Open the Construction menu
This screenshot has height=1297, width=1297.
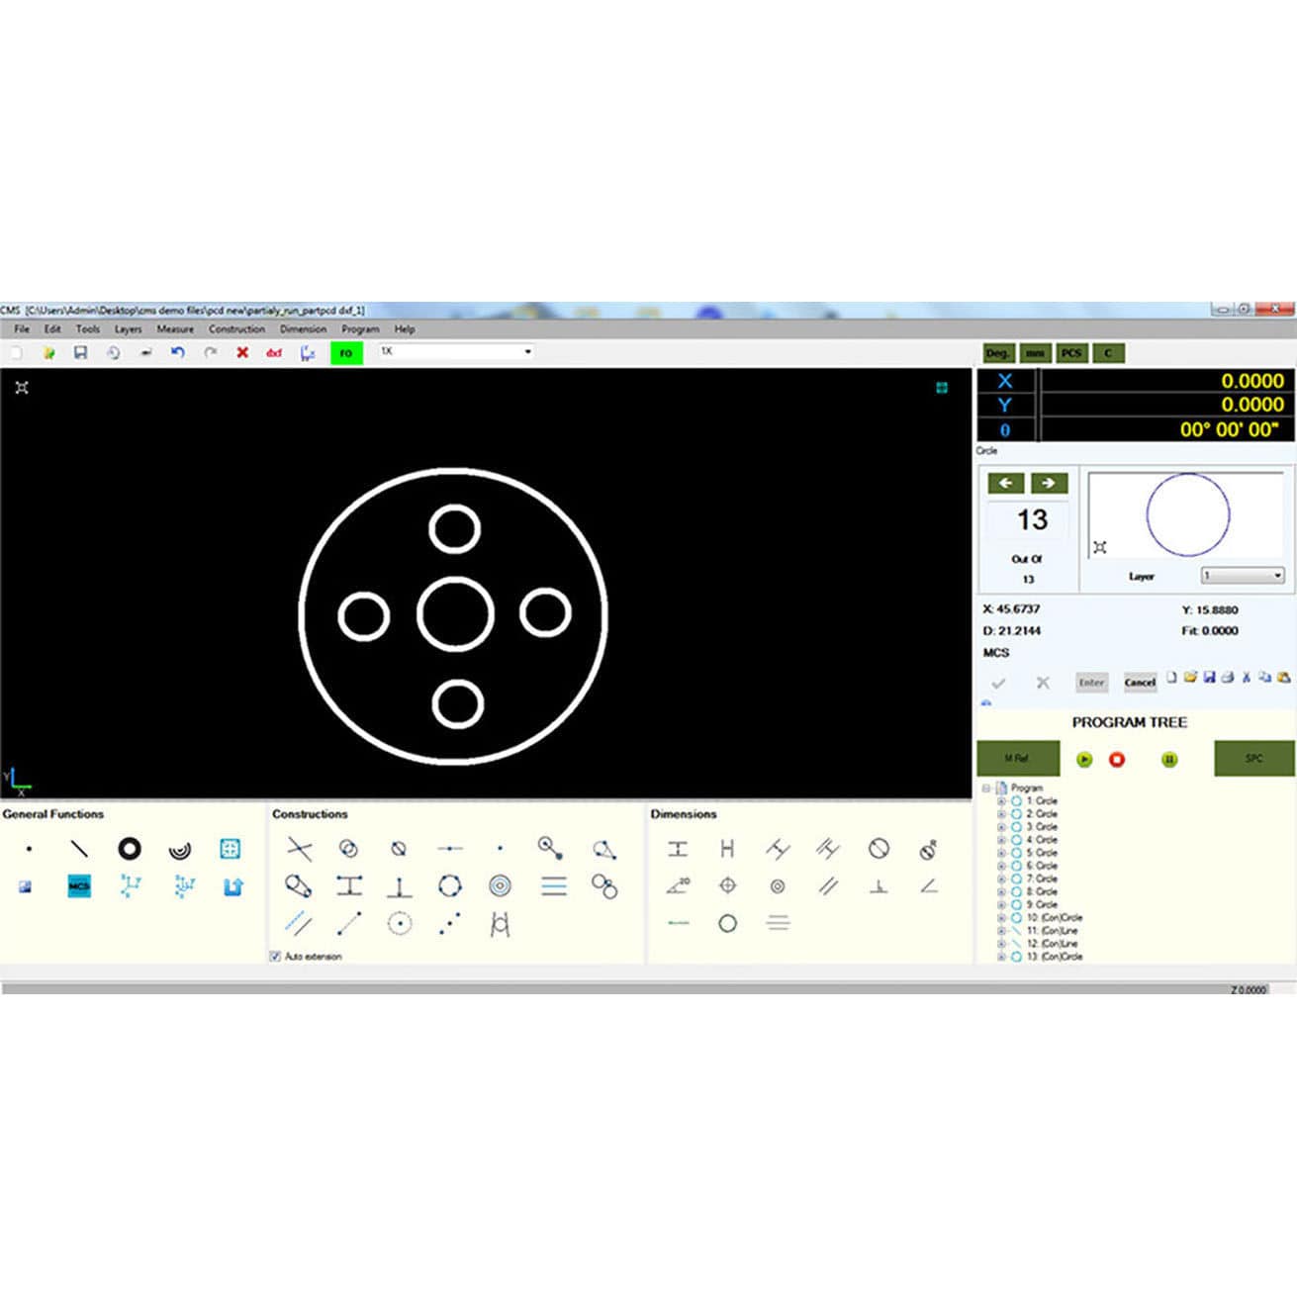click(x=237, y=328)
